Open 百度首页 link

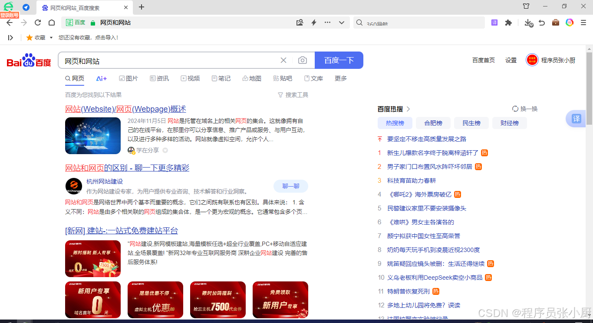tap(484, 60)
